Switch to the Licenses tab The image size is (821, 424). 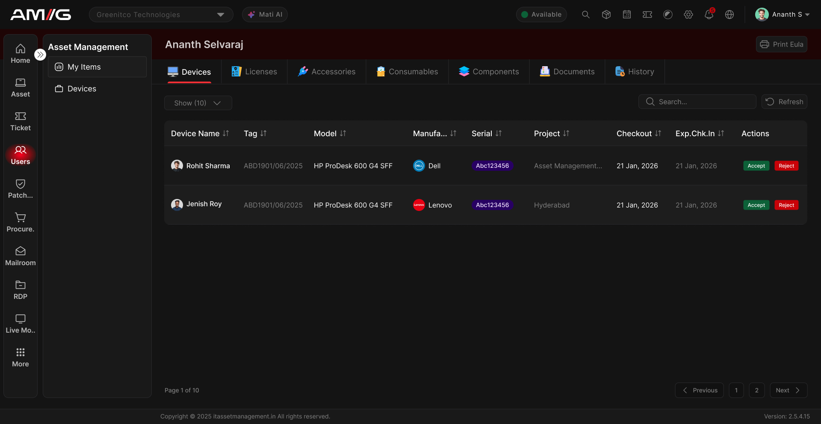[x=254, y=72]
